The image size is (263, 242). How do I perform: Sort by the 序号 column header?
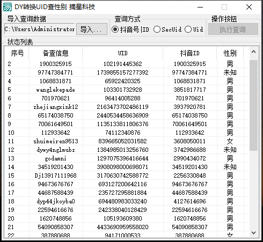17,53
